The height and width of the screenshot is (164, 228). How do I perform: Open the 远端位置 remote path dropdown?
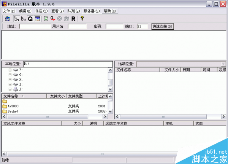223,64
